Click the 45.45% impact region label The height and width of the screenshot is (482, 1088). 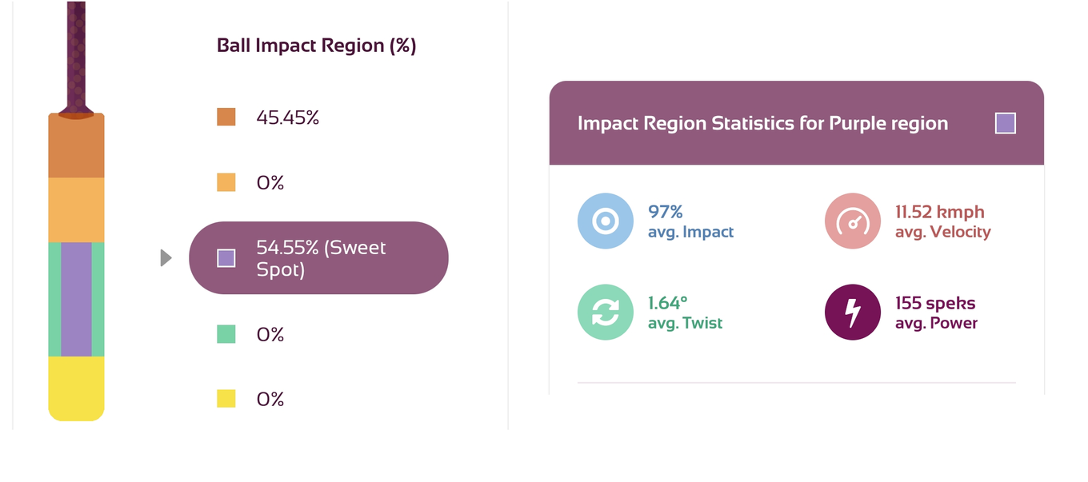(x=288, y=118)
